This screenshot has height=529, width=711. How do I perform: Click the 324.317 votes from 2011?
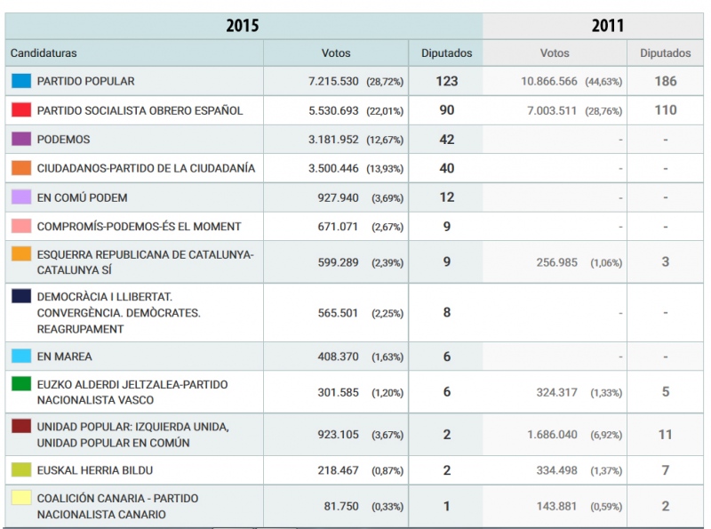(557, 392)
